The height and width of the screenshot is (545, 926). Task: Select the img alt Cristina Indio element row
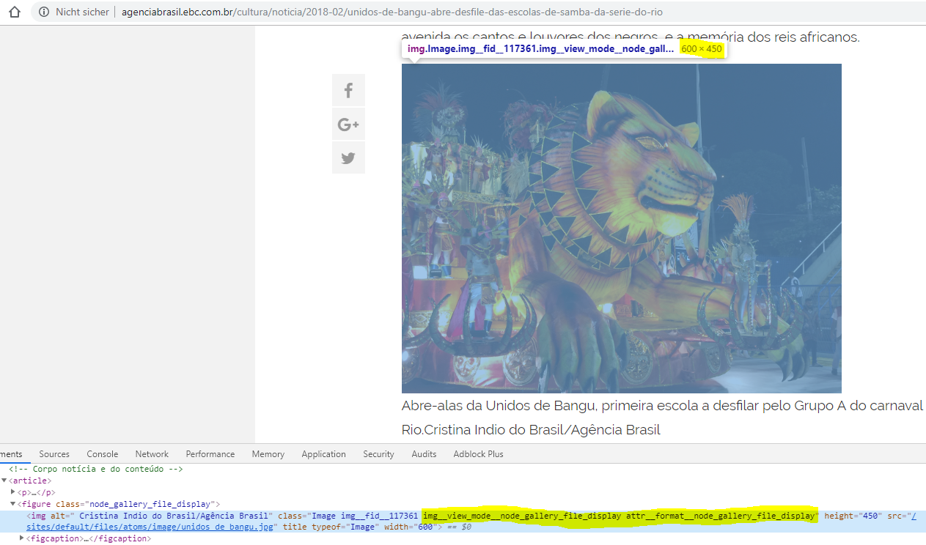click(463, 522)
